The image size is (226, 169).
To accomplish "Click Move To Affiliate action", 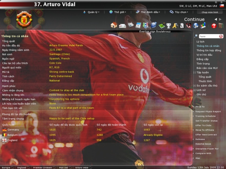I will click(205, 130).
